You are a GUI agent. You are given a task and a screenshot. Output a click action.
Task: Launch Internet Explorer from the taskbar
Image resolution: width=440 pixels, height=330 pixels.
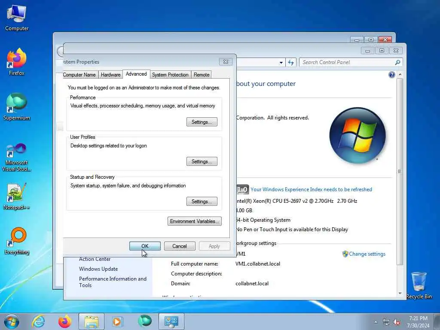pyautogui.click(x=38, y=321)
